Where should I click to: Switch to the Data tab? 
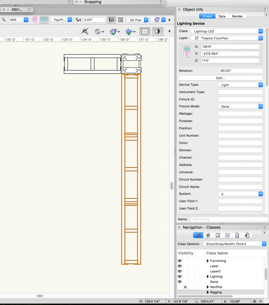[x=222, y=16]
